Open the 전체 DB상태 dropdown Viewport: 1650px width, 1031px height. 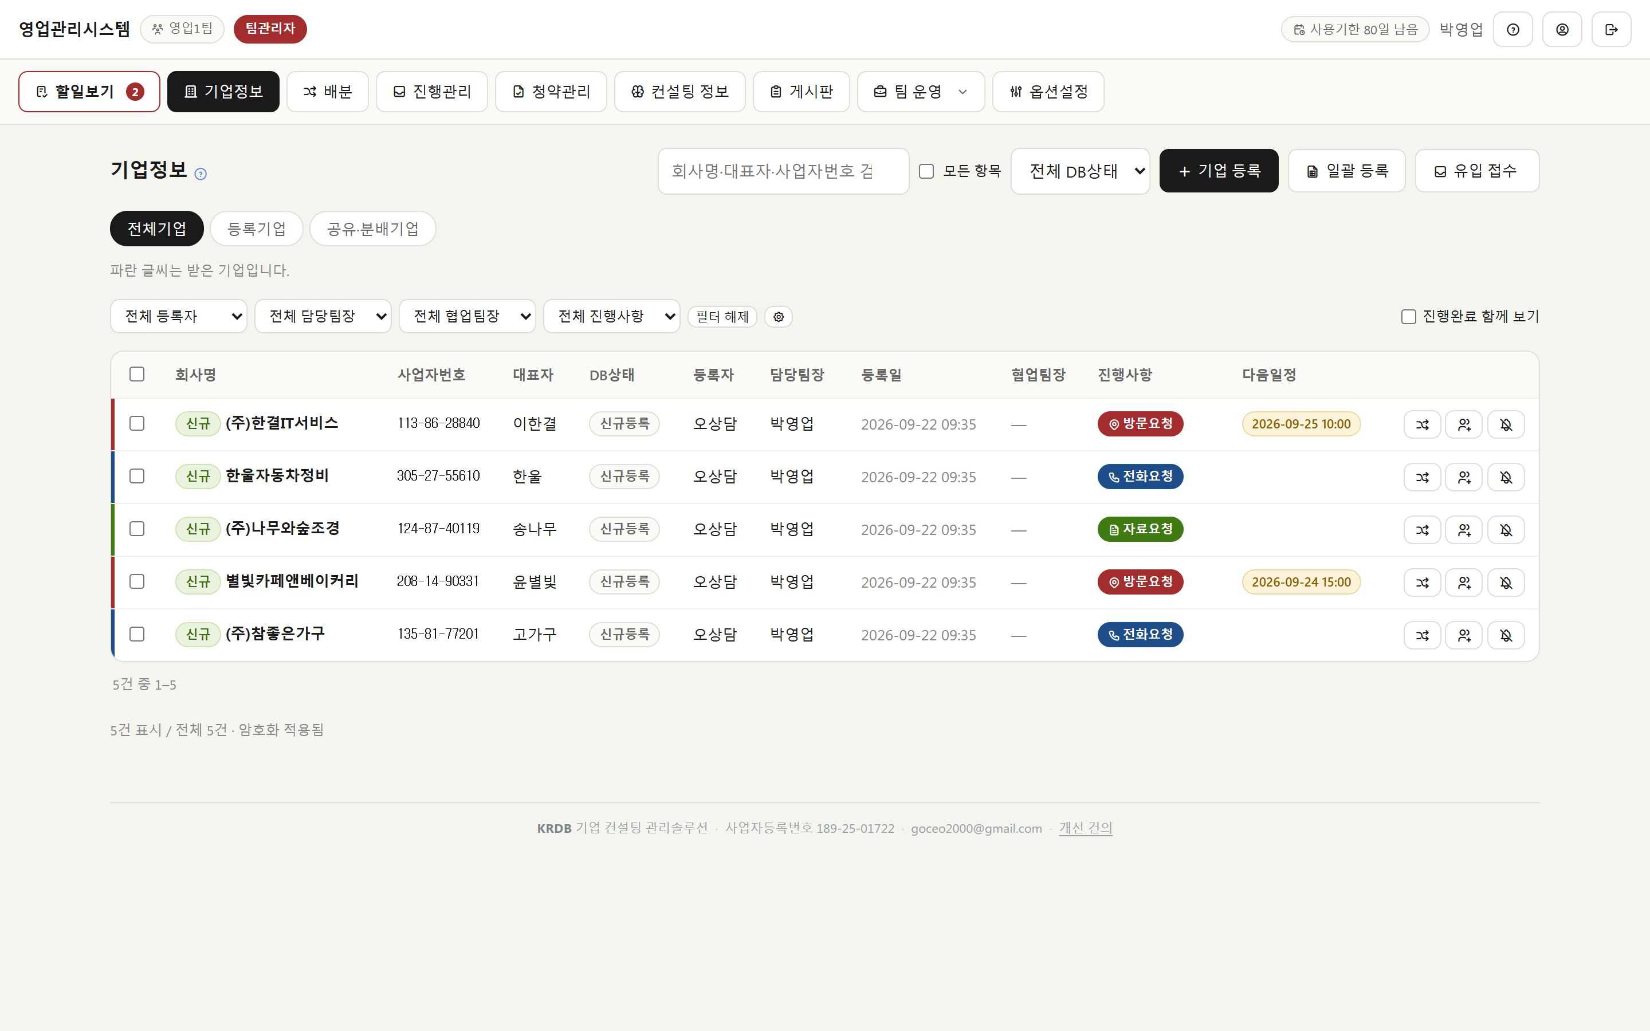click(1080, 171)
